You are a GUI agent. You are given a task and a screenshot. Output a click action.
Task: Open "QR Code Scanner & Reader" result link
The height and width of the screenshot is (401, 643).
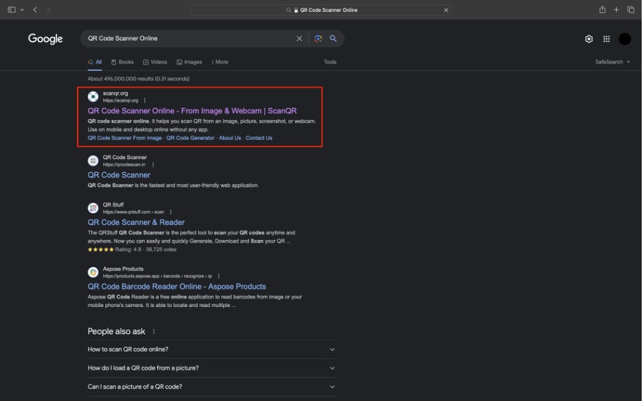pyautogui.click(x=136, y=222)
